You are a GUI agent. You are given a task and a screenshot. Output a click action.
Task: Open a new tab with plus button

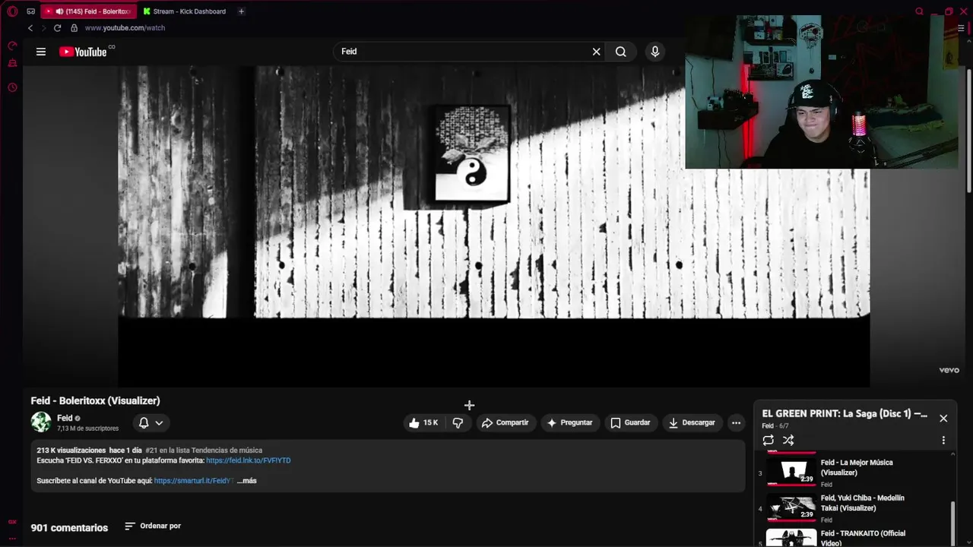coord(241,11)
